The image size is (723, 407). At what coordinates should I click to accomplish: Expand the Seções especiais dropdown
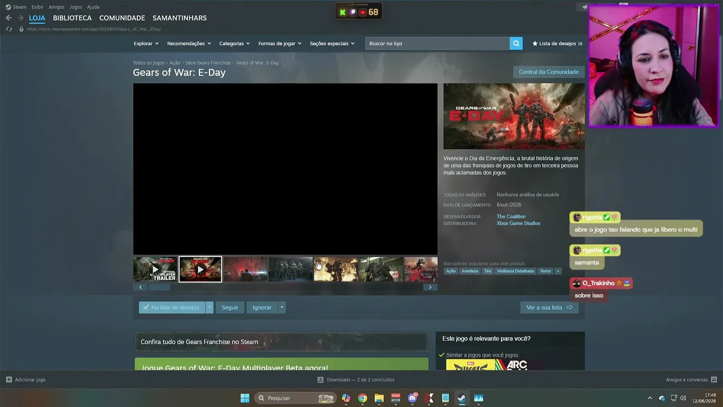(332, 44)
